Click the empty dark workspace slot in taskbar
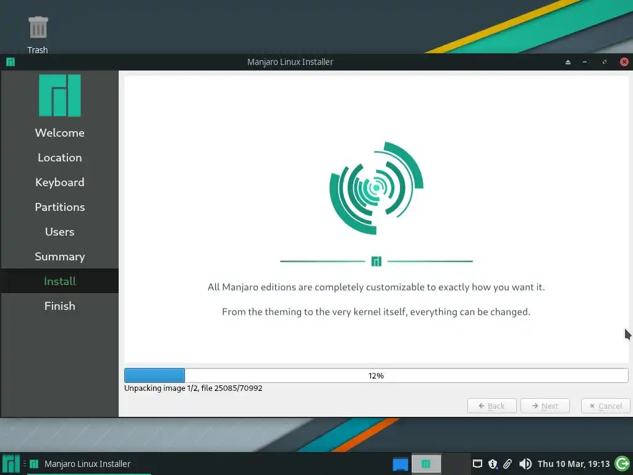This screenshot has height=475, width=633. pos(456,464)
